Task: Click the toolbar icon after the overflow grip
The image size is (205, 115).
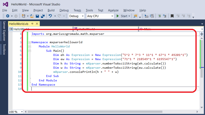Action: click(x=146, y=16)
